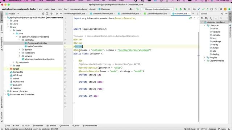The height and width of the screenshot is (130, 232).
Task: Expand Maven Plugins node
Action: (204, 57)
